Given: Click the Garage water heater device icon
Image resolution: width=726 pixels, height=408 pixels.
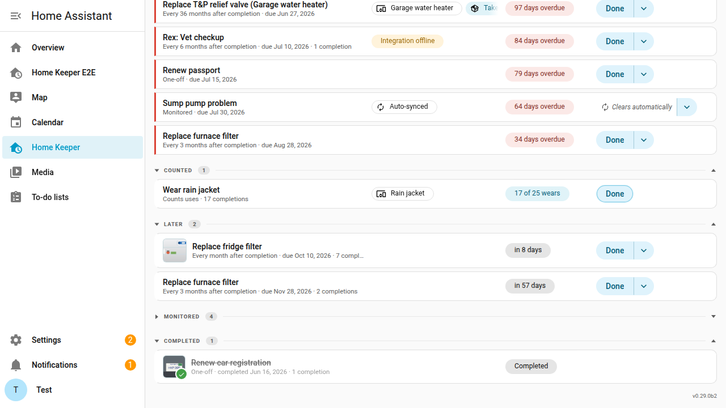Looking at the screenshot, I should coord(381,8).
